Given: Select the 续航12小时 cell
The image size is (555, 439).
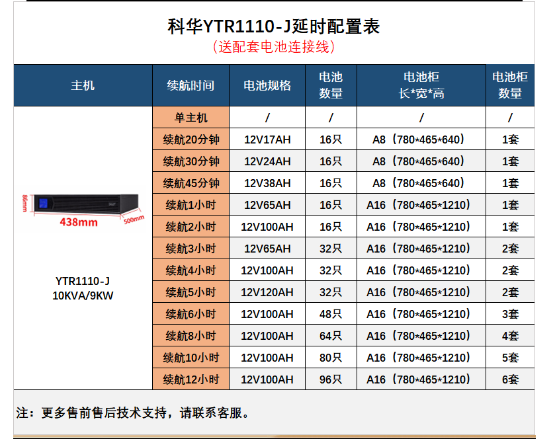Looking at the screenshot, I should 191,379.
